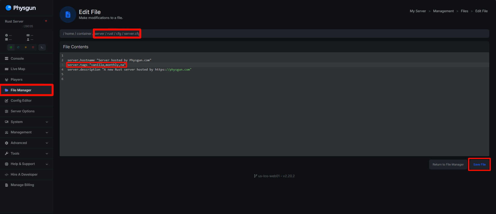Restart the server using the blue refresh icon
The width and height of the screenshot is (496, 214).
pyautogui.click(x=18, y=47)
